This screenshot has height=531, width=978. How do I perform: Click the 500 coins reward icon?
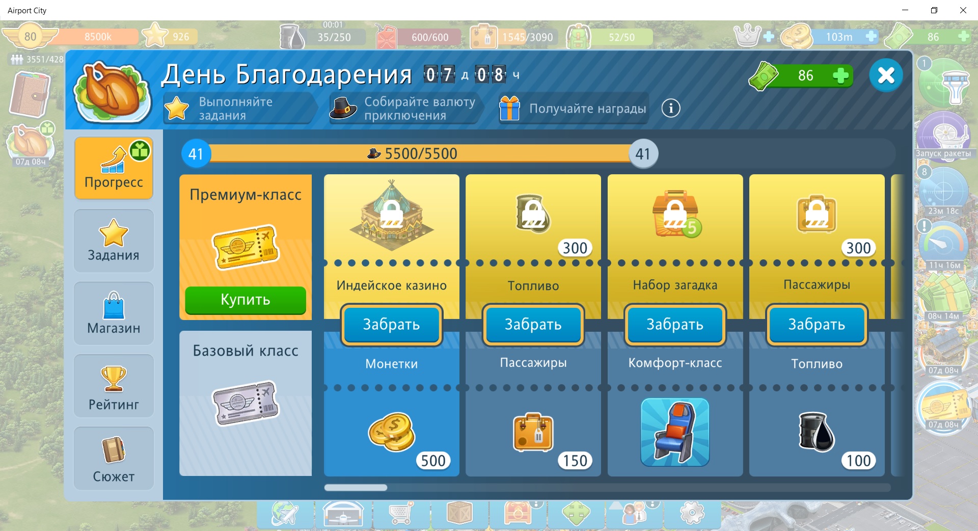click(x=391, y=432)
